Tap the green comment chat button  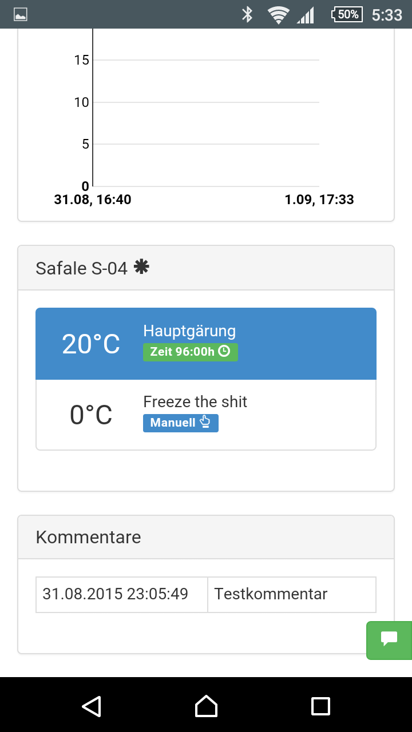tap(389, 640)
